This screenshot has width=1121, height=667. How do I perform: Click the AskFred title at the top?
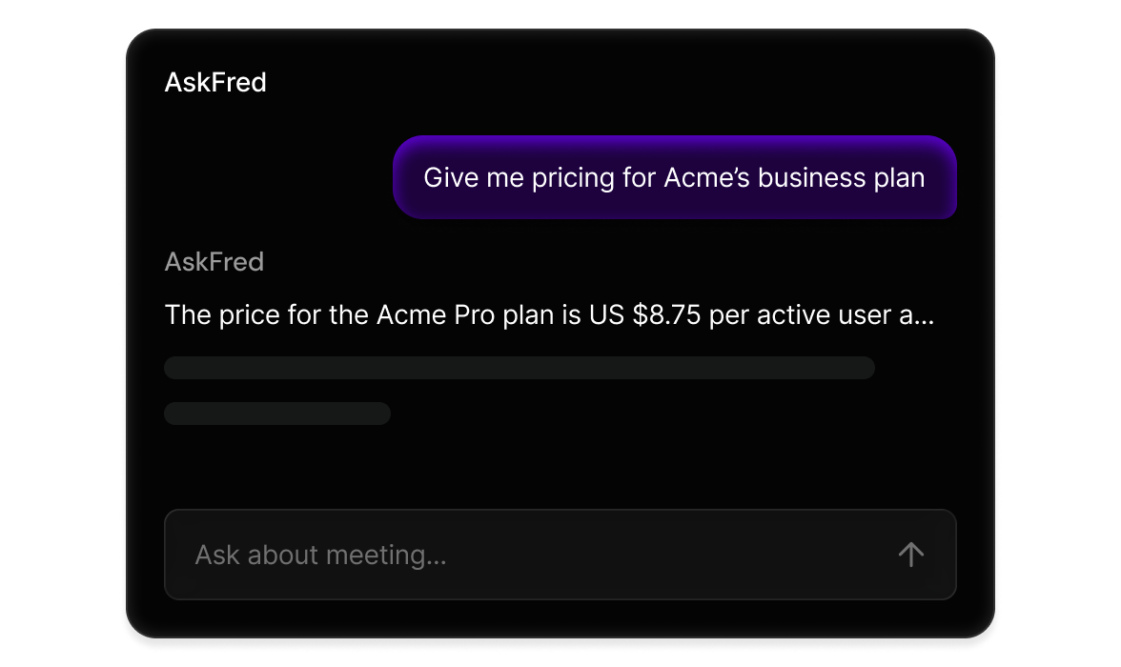[215, 83]
